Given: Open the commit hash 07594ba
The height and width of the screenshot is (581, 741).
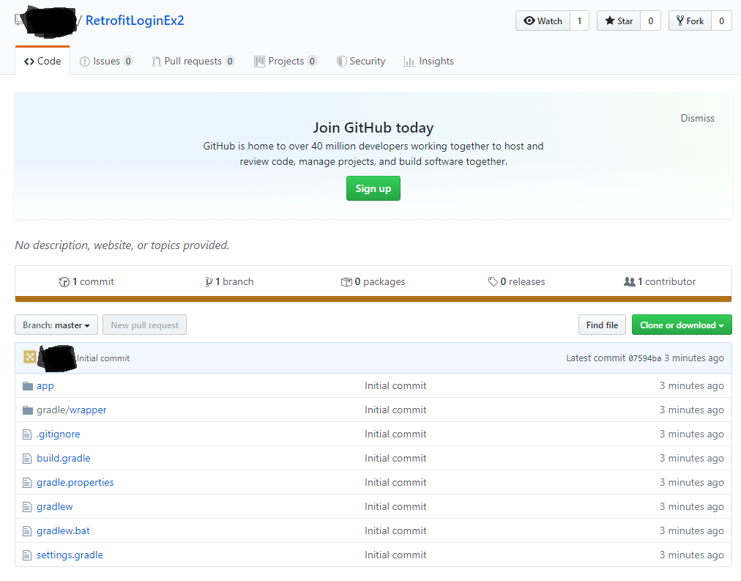Looking at the screenshot, I should pyautogui.click(x=644, y=358).
